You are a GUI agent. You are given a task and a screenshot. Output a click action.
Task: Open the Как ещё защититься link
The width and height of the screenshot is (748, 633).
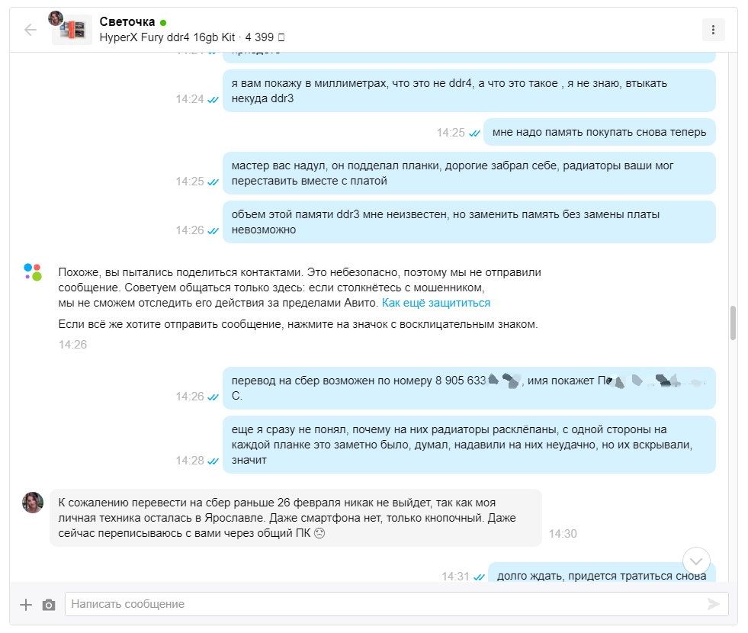click(x=436, y=303)
